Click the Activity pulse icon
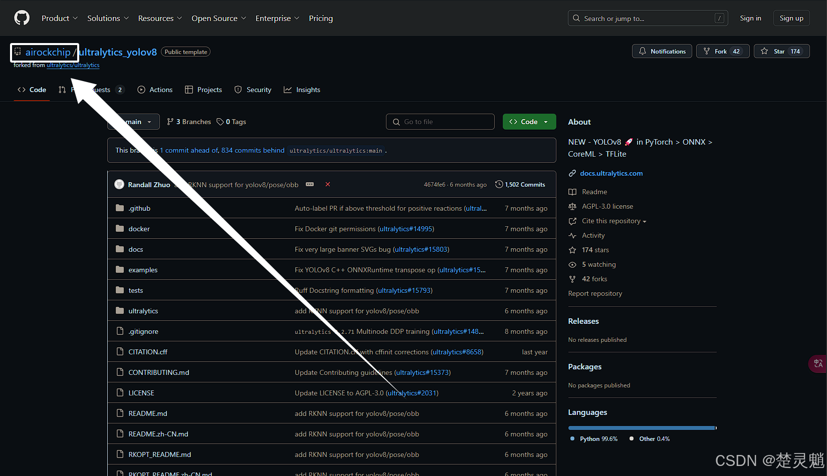The height and width of the screenshot is (476, 827). tap(572, 235)
